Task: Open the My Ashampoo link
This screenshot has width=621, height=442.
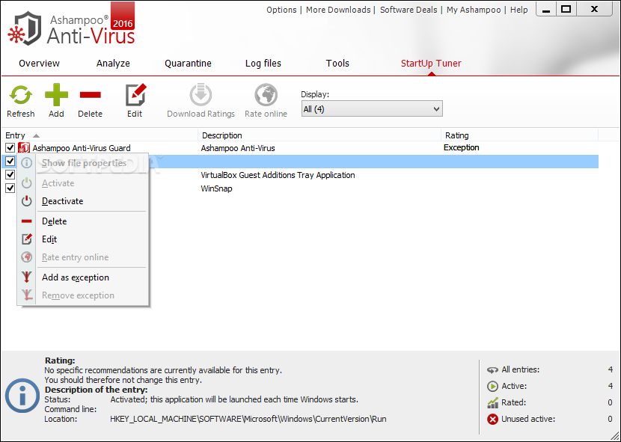Action: 474,10
